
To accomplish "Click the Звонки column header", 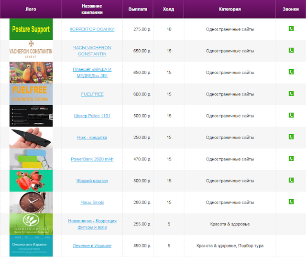I will click(291, 9).
